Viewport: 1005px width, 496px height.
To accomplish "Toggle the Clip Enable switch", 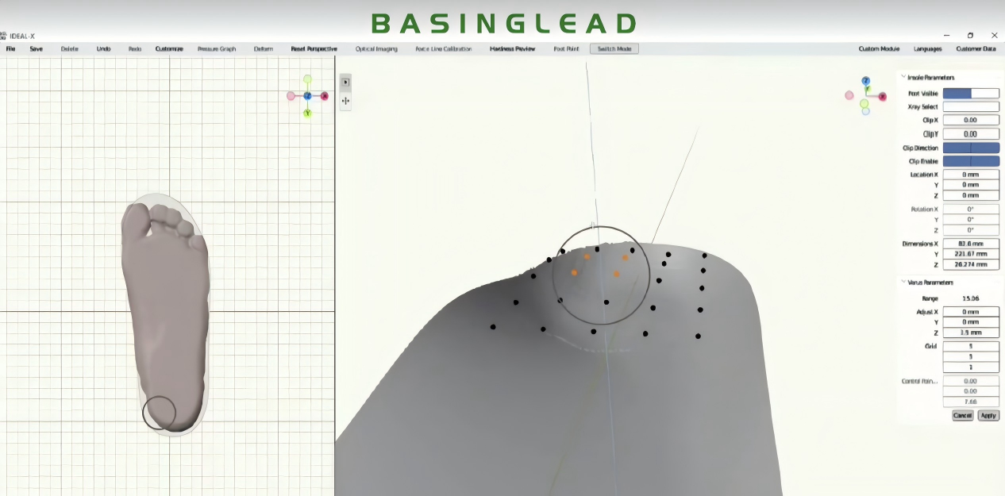I will coord(970,161).
